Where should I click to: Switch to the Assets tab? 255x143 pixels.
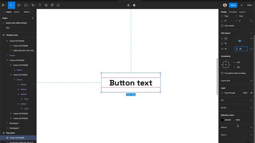click(16, 12)
